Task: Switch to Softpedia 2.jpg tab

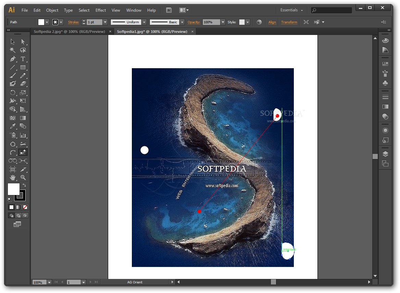Action: (70, 32)
